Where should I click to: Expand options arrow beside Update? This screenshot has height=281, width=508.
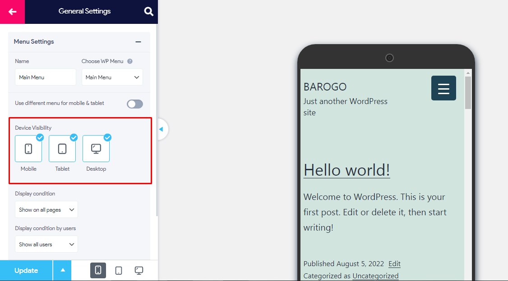63,270
